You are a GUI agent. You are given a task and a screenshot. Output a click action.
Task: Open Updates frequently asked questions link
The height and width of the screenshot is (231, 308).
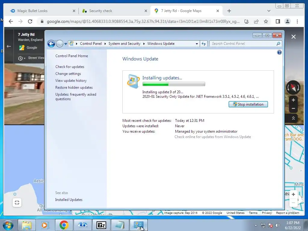[x=75, y=97]
